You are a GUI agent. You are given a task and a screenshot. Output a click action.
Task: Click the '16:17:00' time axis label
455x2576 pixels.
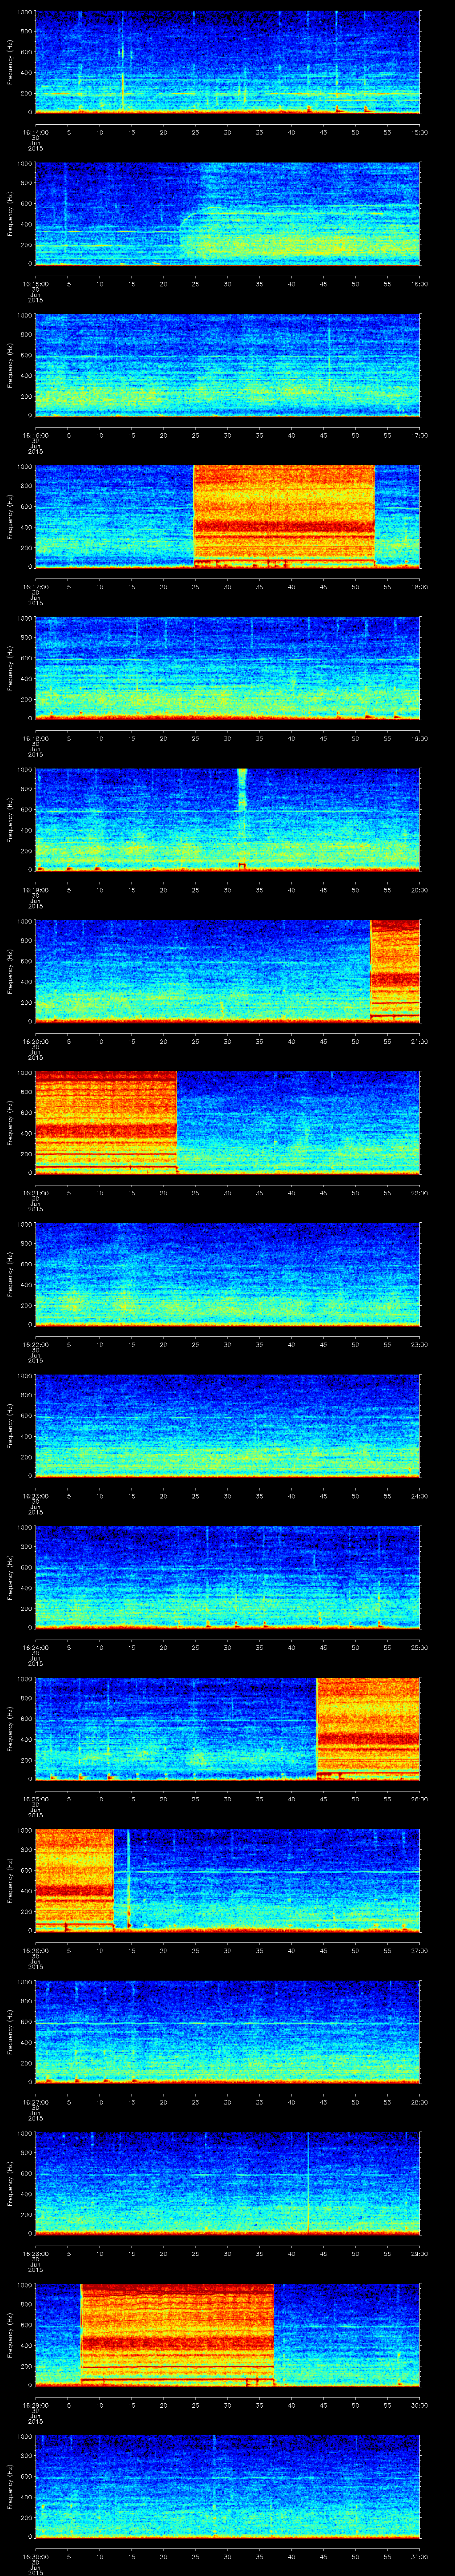tap(36, 587)
